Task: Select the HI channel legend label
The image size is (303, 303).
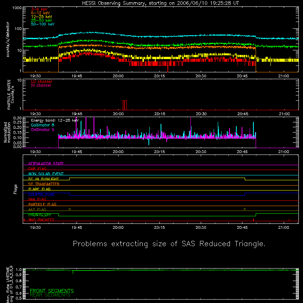Action: [41, 86]
